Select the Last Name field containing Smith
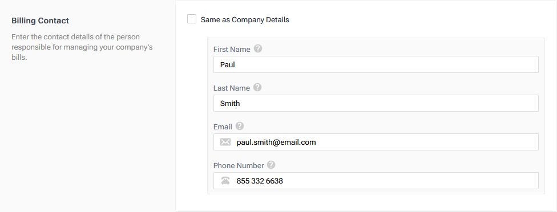 [x=376, y=103]
